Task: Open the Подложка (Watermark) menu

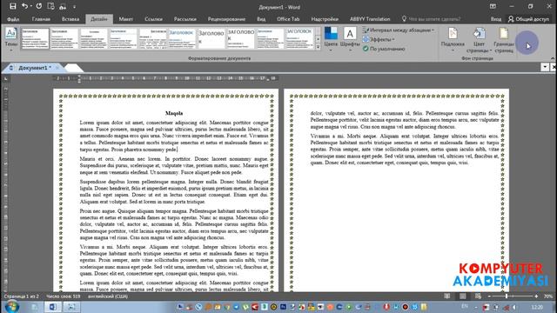Action: click(453, 40)
